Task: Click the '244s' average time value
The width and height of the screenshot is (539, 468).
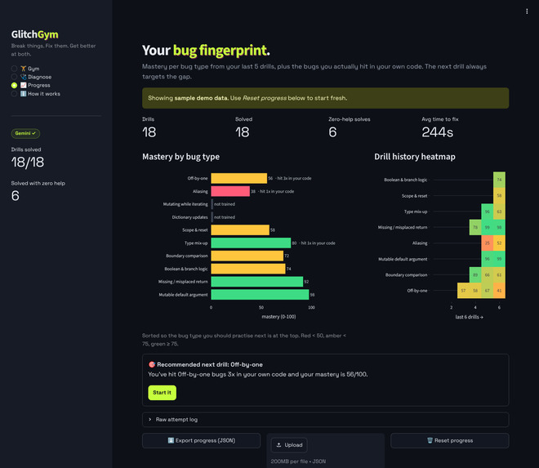Action: [x=437, y=132]
